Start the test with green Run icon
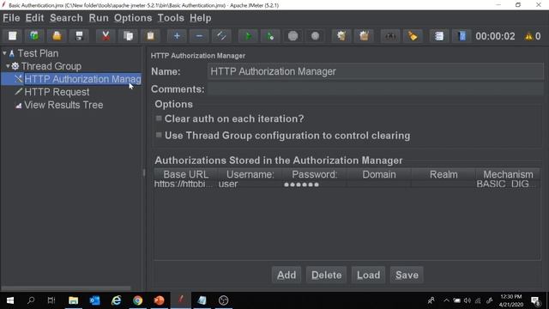The image size is (549, 309). pos(248,36)
